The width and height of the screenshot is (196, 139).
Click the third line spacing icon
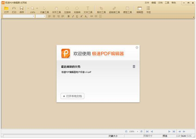pyautogui.click(x=100, y=16)
